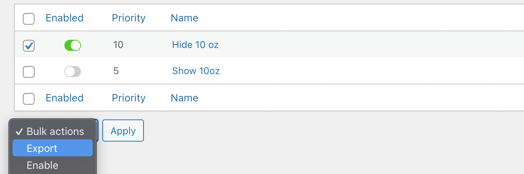Disable the Hide 10 oz rule toggle
Image resolution: width=524 pixels, height=174 pixels.
point(72,45)
